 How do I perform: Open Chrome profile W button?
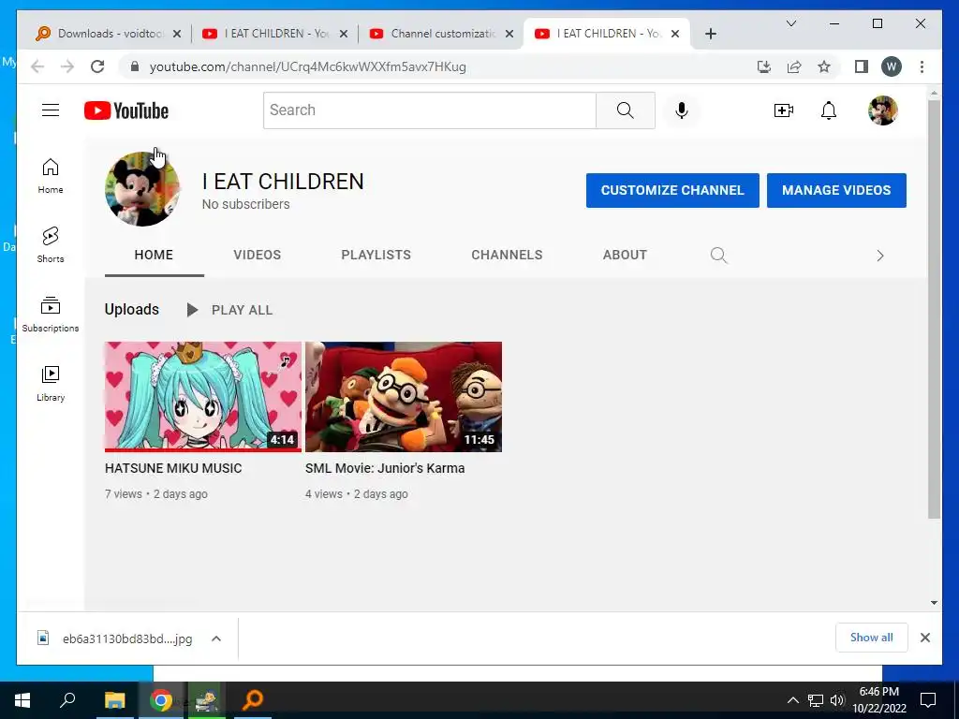pos(892,66)
